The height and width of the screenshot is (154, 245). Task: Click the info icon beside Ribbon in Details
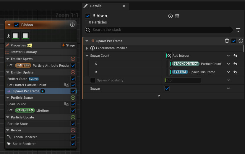(x=170, y=16)
